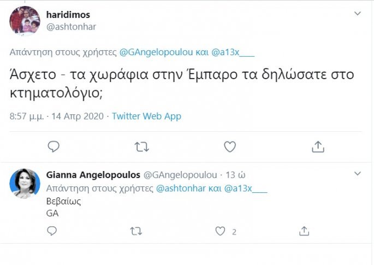The width and height of the screenshot is (374, 265).
Task: Expand options chevron on Gianna's reply
Action: pos(358,174)
